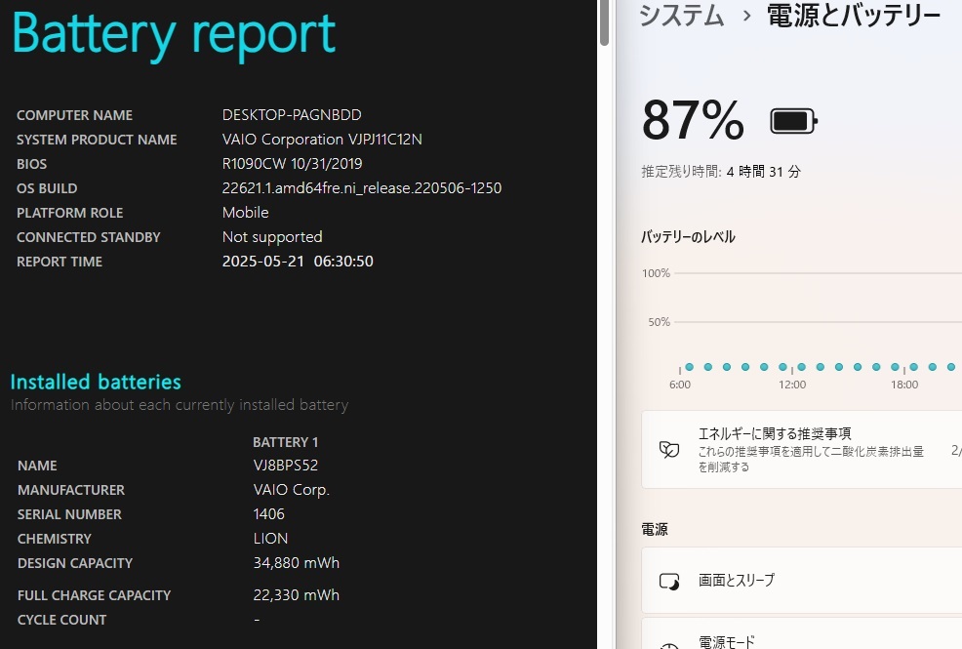Click manufacturer value VAIO Corp.
This screenshot has height=649, width=962.
click(x=292, y=490)
